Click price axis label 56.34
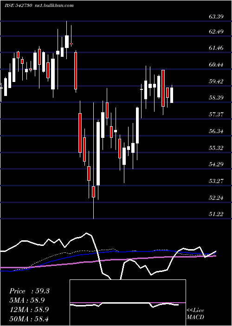232x326 pixels. (216, 131)
